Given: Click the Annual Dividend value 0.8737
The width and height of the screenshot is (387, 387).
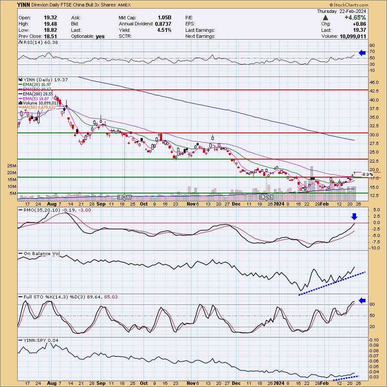Looking at the screenshot, I should pos(163,24).
